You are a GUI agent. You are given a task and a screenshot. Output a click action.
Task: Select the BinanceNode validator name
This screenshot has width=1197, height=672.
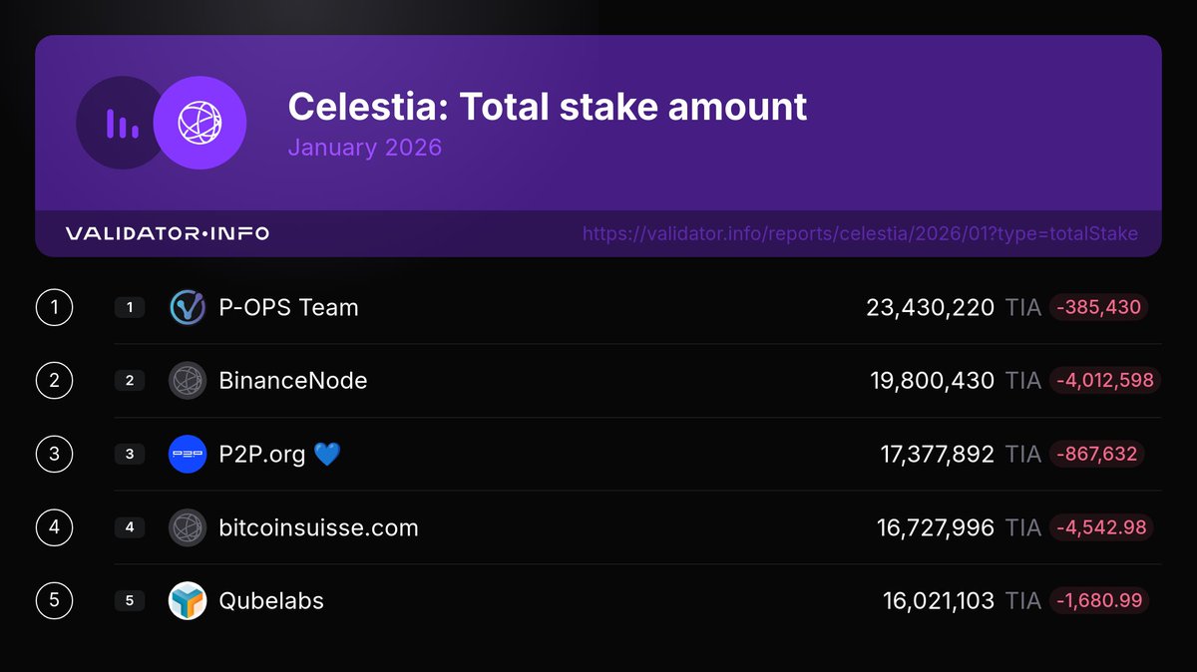[x=293, y=381]
